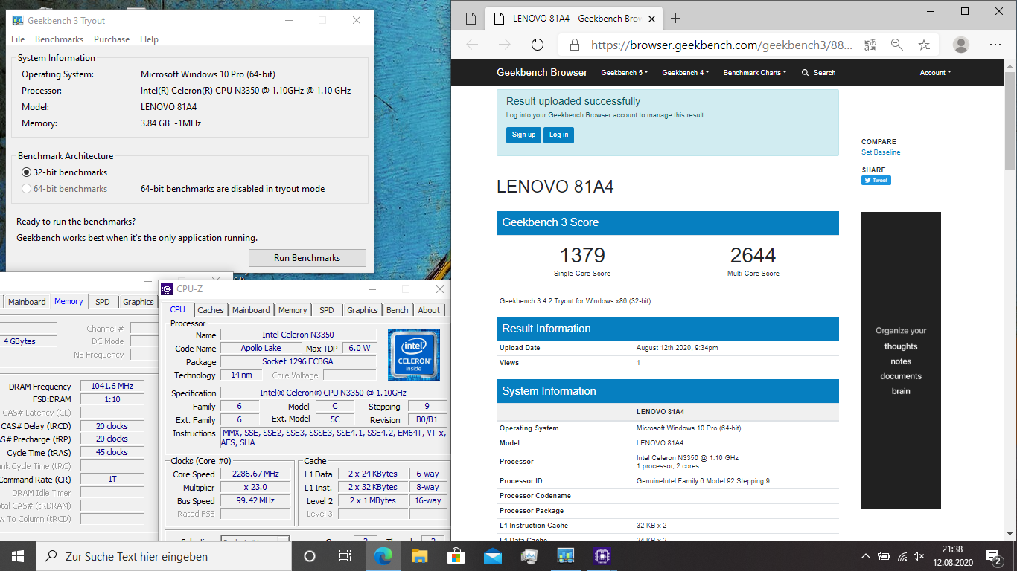Open Geekbench 5 dropdown in navbar
The width and height of the screenshot is (1017, 571).
point(625,73)
